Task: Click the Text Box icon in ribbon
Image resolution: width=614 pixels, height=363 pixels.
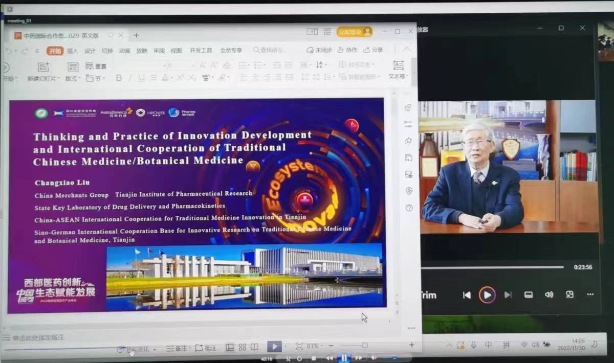Action: [398, 65]
